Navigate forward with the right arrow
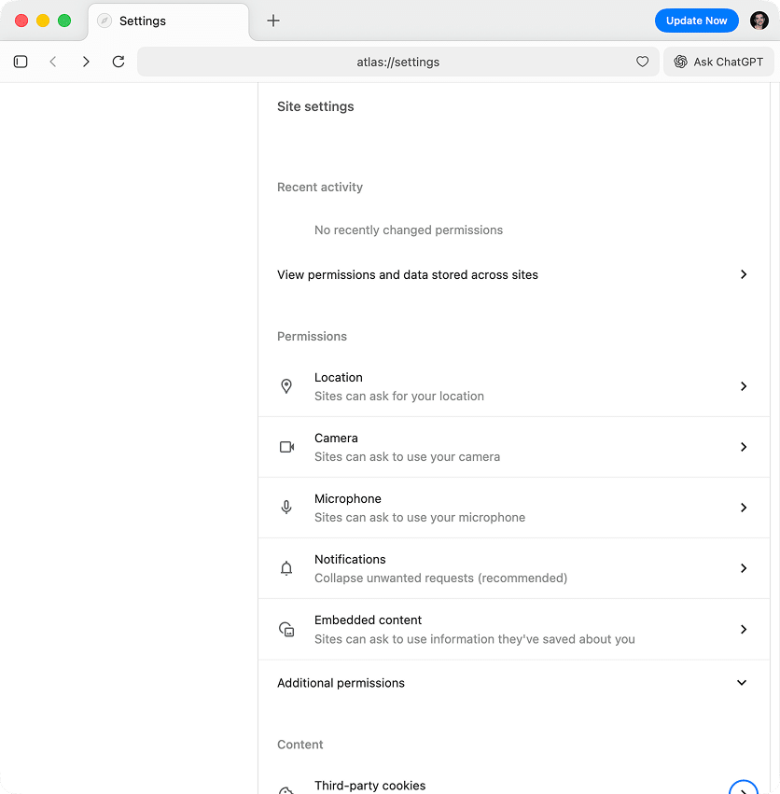780x794 pixels. (86, 62)
